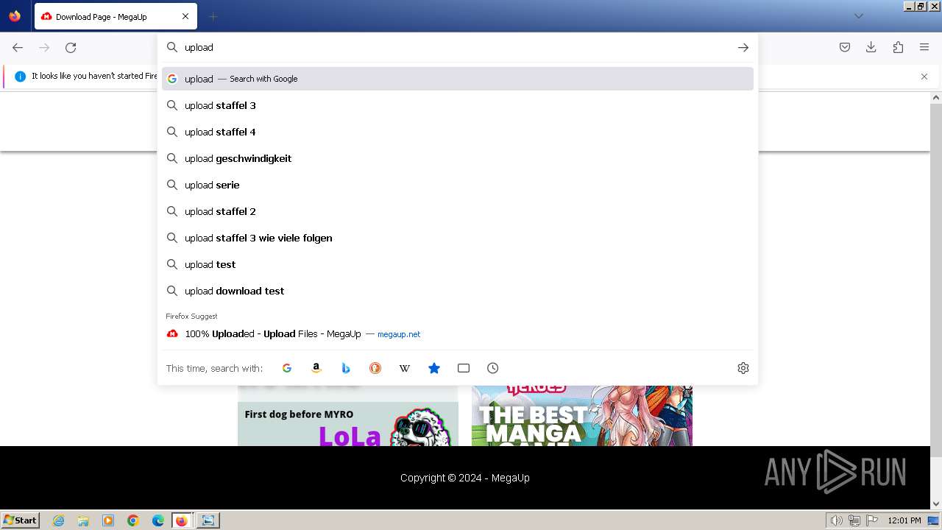Viewport: 942px width, 530px height.
Task: Open the Firefox downloads panel
Action: point(871,47)
